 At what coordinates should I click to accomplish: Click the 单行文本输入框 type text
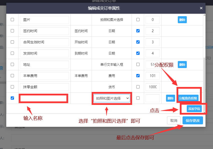tap(112, 65)
